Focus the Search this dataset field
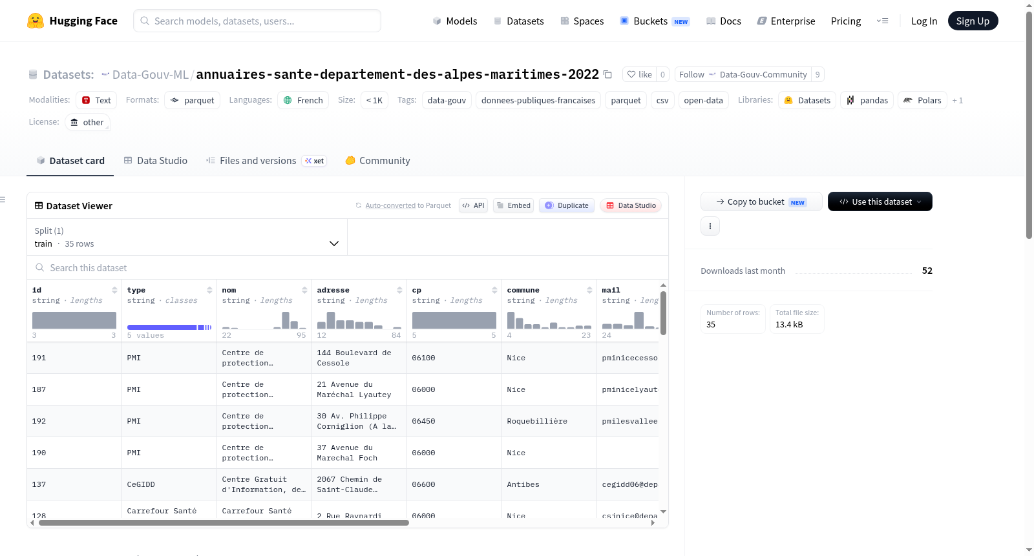The width and height of the screenshot is (1034, 556). click(x=348, y=267)
